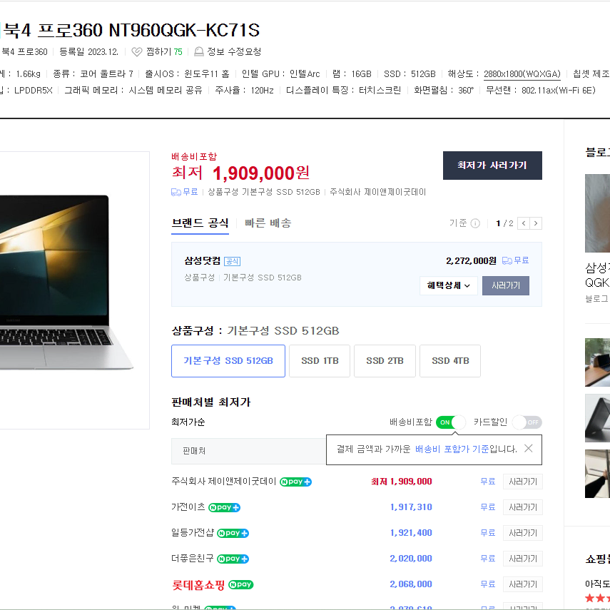Open the 2880x1800(WQXGA) resolution link
610x610 pixels.
tap(522, 74)
